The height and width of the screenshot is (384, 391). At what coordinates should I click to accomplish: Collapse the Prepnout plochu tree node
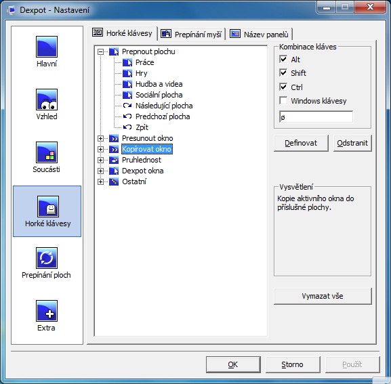click(100, 52)
